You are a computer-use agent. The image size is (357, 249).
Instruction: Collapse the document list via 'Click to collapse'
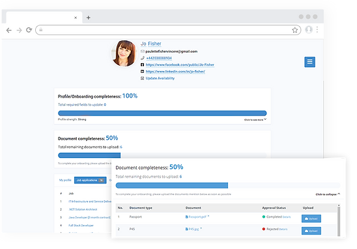coord(328,194)
